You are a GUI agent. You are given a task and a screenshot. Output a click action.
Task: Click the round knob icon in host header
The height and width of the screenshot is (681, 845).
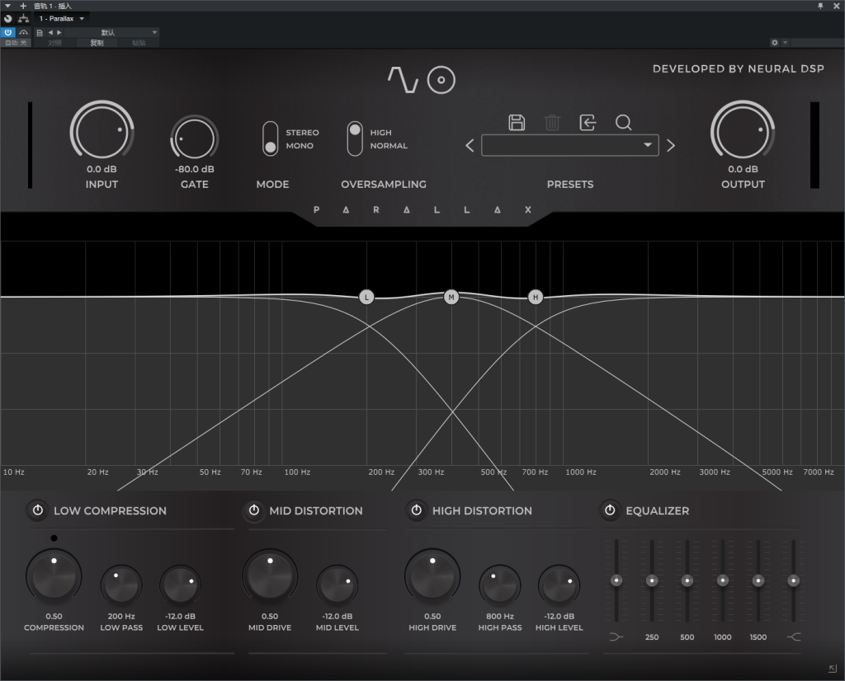click(8, 18)
